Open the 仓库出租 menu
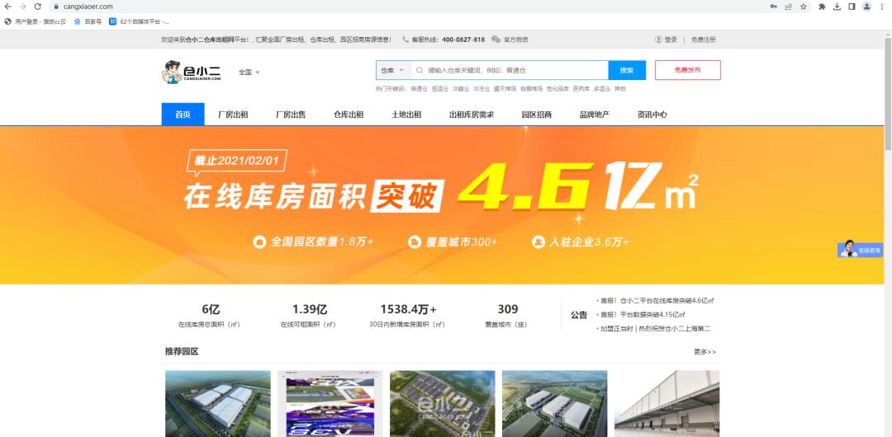 pos(349,115)
